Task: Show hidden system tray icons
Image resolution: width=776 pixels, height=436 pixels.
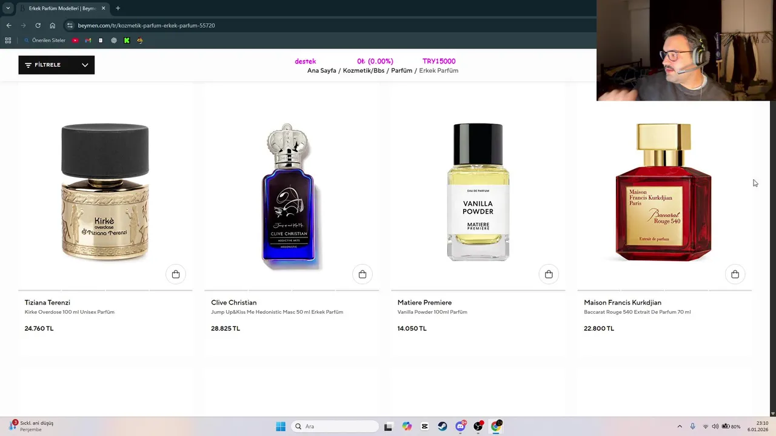Action: 680,426
